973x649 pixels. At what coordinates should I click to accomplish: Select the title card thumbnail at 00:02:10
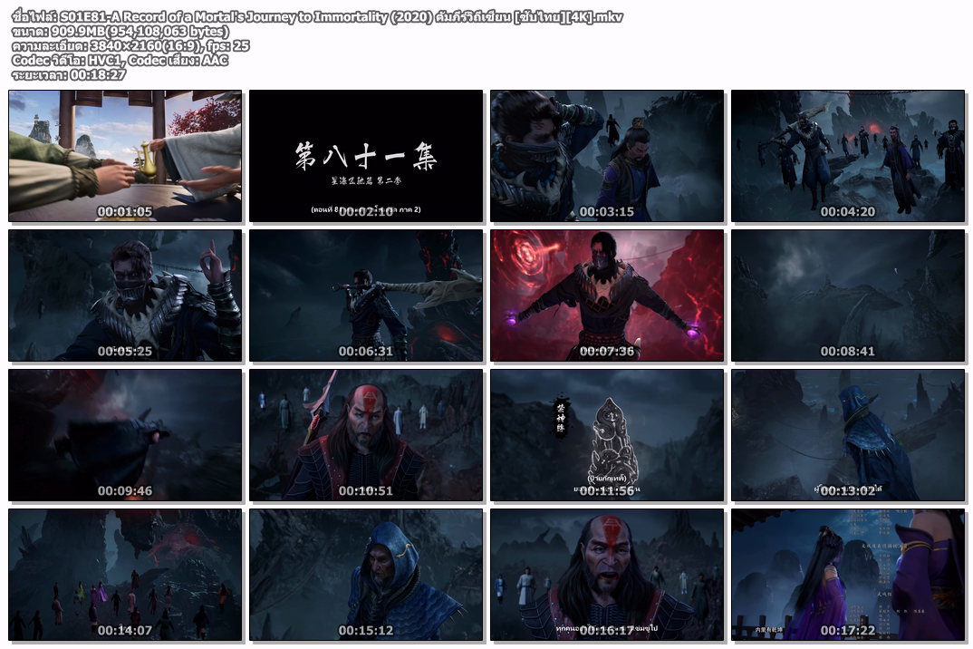(366, 155)
